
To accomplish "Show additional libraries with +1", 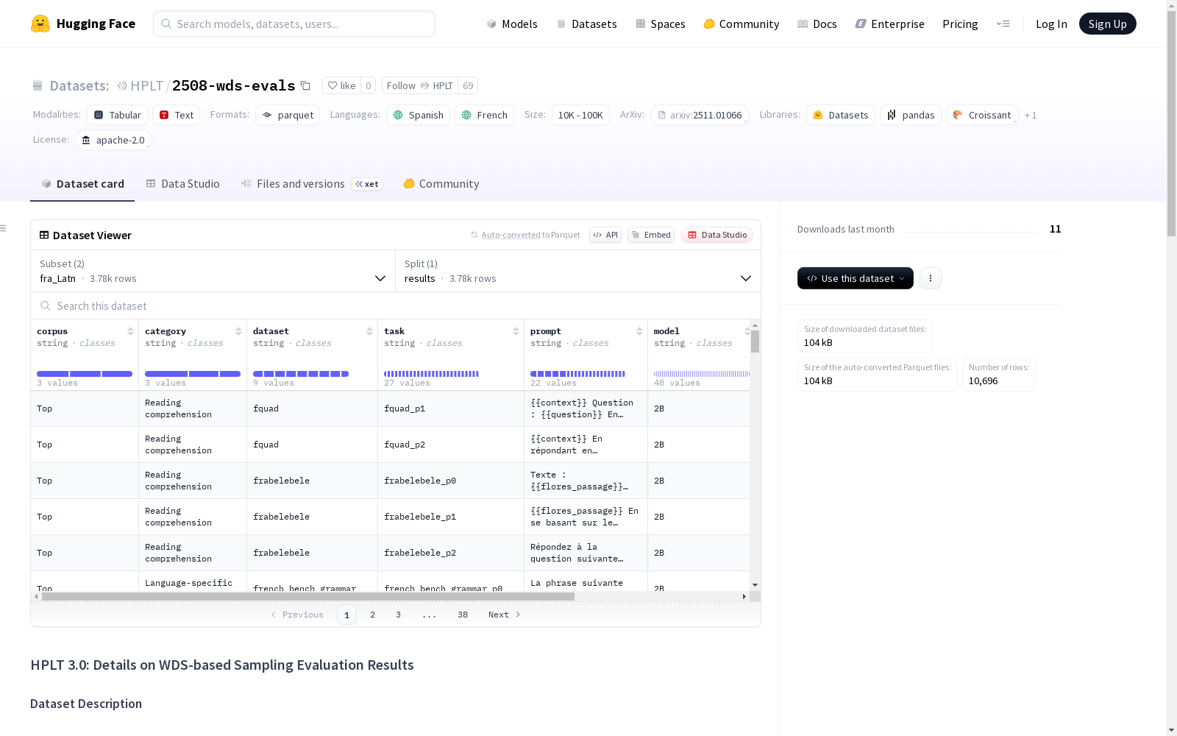I will pyautogui.click(x=1031, y=115).
